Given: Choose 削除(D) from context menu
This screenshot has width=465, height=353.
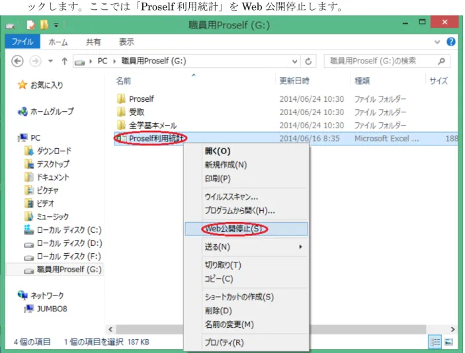Looking at the screenshot, I should coord(246,311).
